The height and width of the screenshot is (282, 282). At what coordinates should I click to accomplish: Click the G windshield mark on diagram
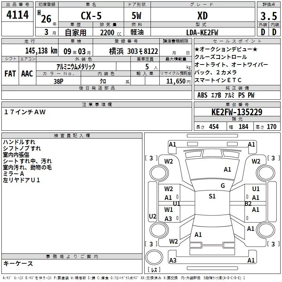click(223, 185)
